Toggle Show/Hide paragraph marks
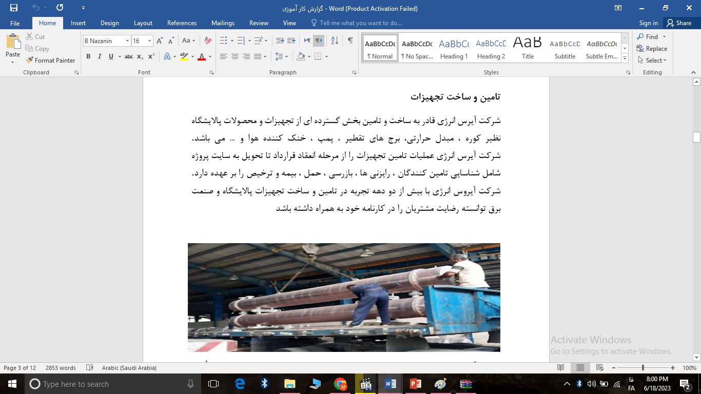Screen dimensions: 701x394 (x=350, y=41)
